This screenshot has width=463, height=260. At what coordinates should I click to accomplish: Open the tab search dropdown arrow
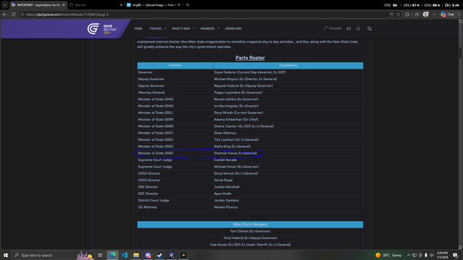point(5,5)
